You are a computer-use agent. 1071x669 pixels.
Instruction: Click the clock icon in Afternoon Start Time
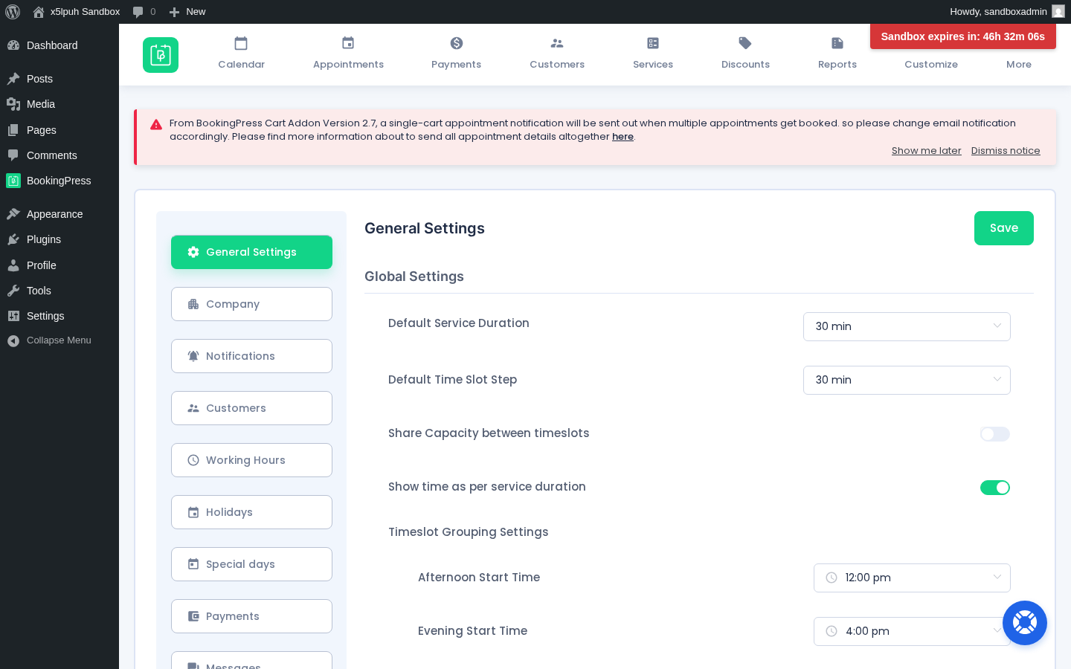point(832,578)
